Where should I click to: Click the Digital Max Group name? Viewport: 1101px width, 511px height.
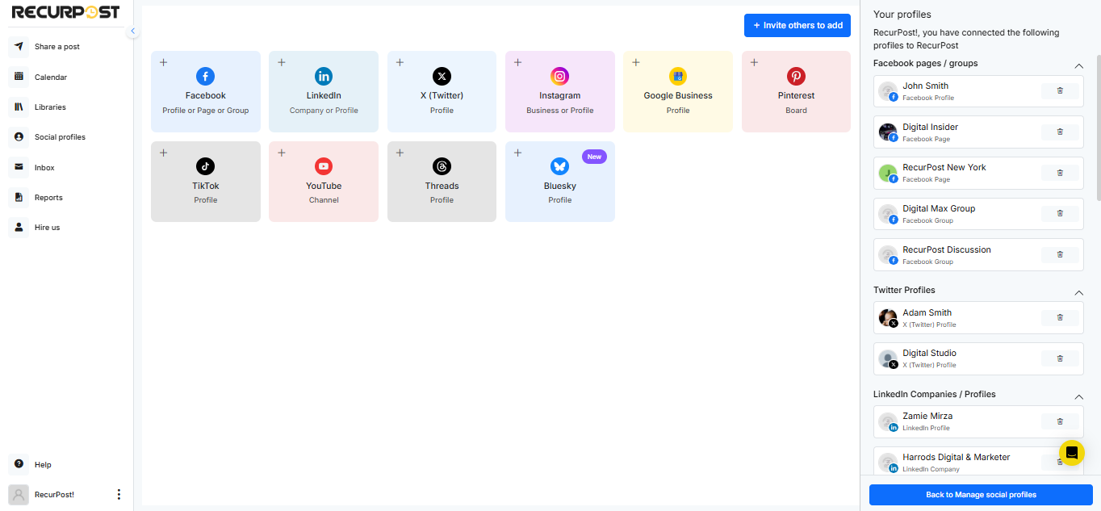(x=939, y=208)
